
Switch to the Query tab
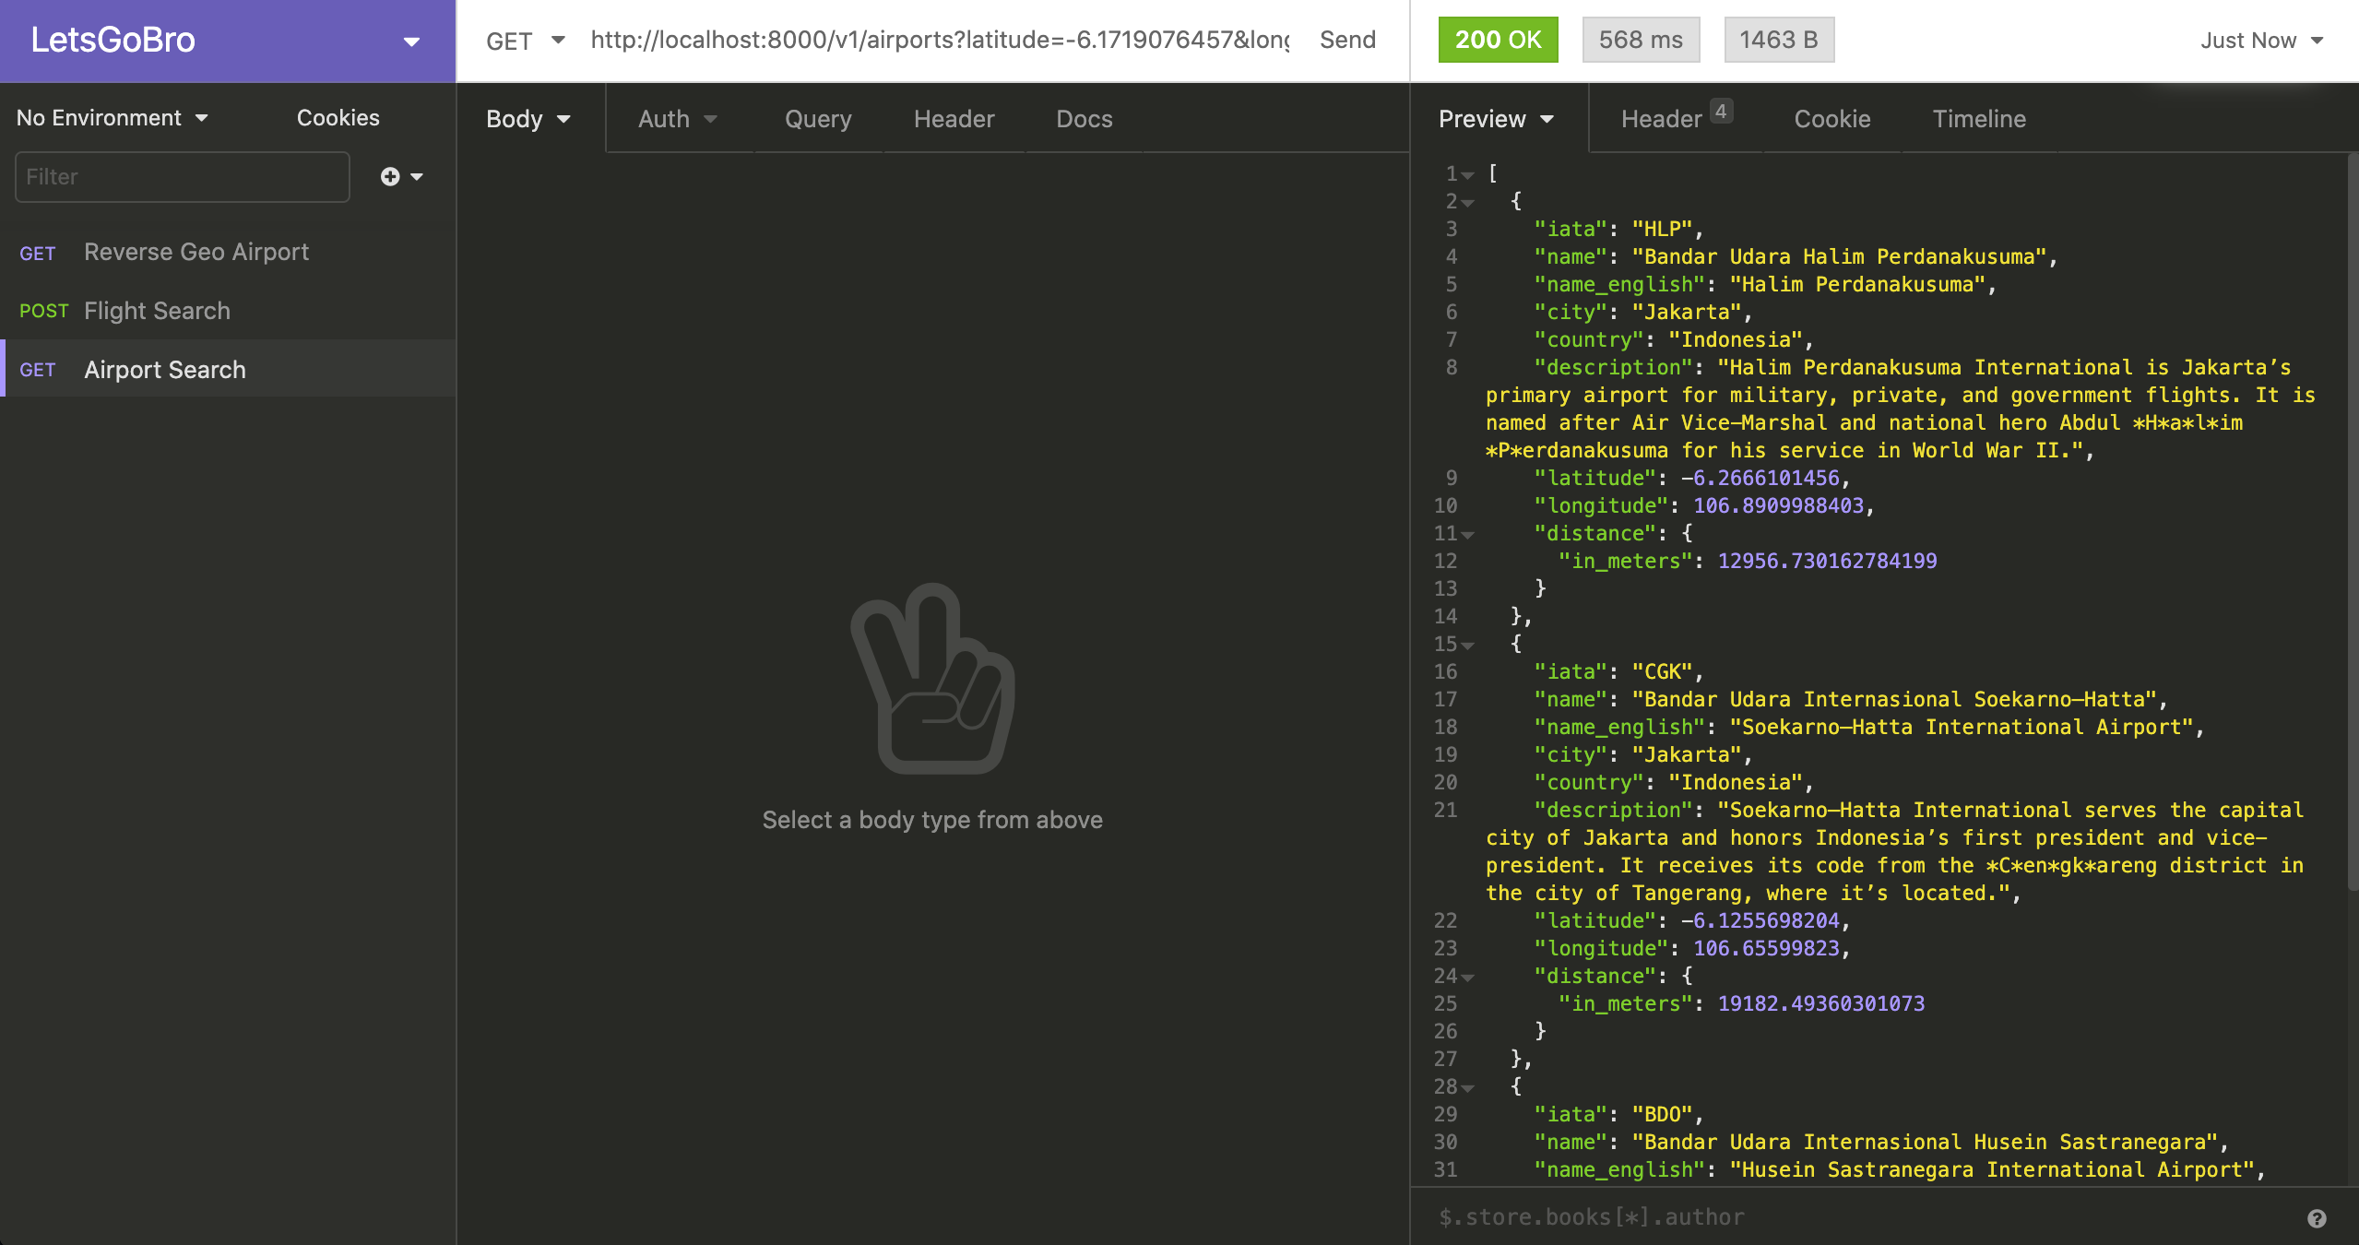[x=818, y=119]
